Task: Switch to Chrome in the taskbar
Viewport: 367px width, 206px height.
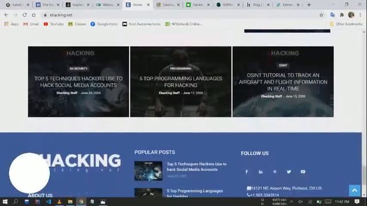Action: tap(81, 201)
